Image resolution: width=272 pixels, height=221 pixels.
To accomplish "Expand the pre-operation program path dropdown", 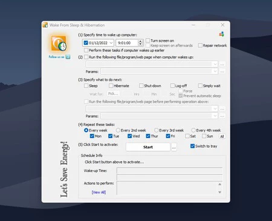I will (x=215, y=109).
